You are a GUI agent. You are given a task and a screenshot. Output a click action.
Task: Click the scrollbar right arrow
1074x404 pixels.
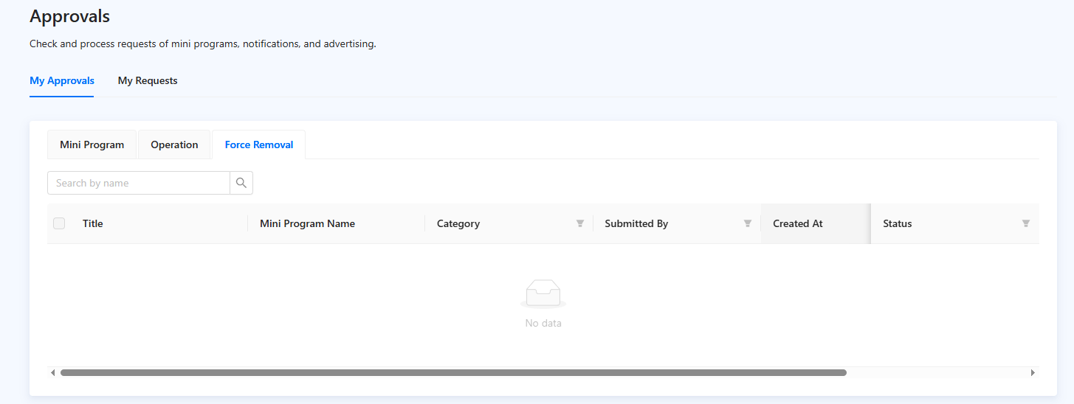[1033, 373]
